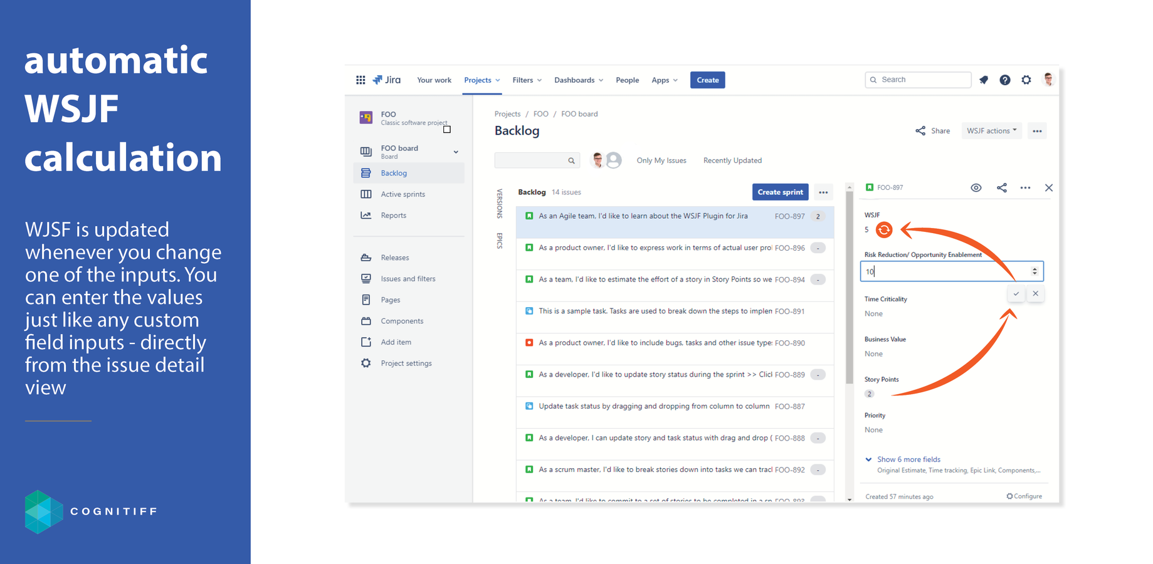Select Backlog in the sidebar
This screenshot has height=564, width=1153.
pyautogui.click(x=409, y=173)
